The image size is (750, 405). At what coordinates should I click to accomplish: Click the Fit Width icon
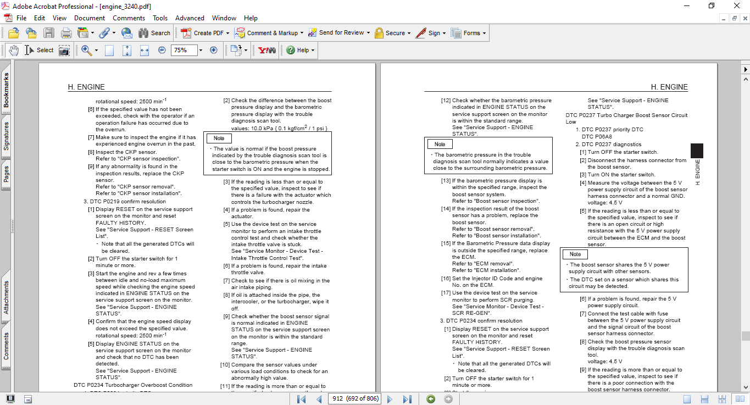click(145, 50)
